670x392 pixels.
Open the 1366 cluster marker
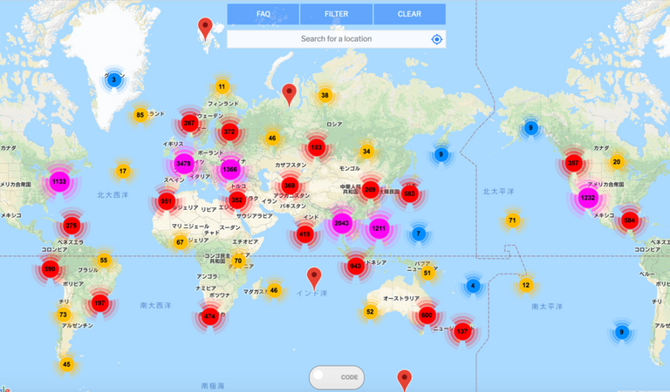tap(230, 169)
